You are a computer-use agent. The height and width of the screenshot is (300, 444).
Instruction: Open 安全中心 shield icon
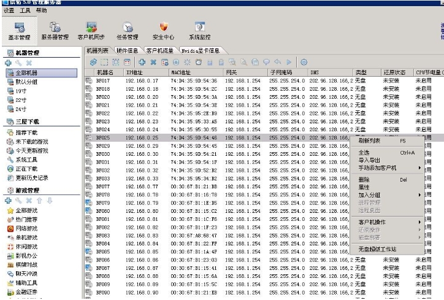[x=164, y=27]
